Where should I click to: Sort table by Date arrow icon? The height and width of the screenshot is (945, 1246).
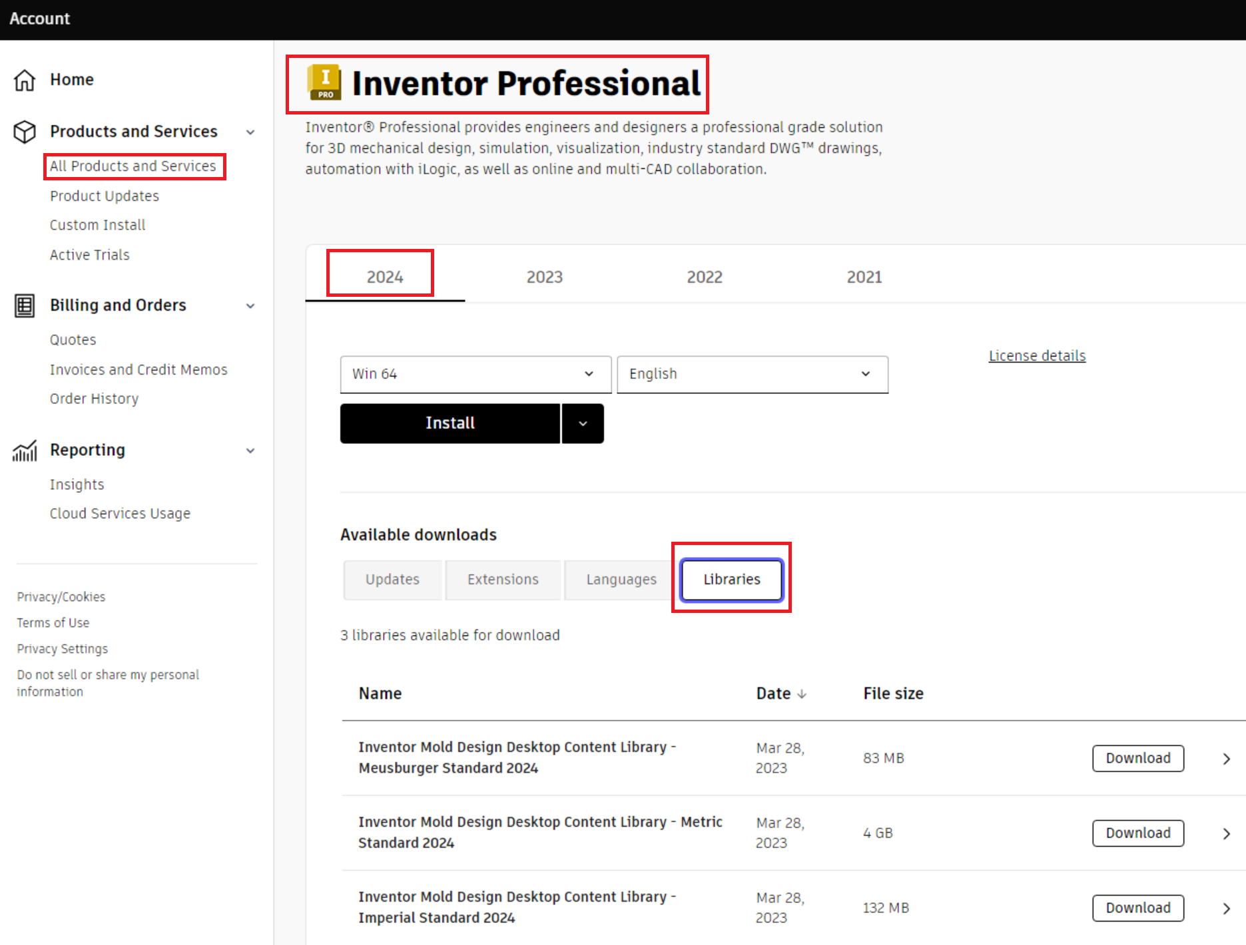click(x=802, y=694)
